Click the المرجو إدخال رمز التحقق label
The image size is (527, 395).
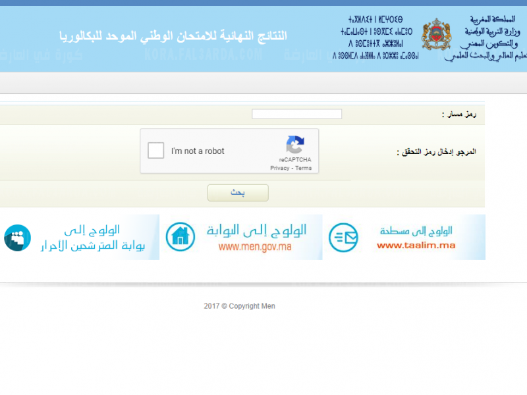[436, 152]
